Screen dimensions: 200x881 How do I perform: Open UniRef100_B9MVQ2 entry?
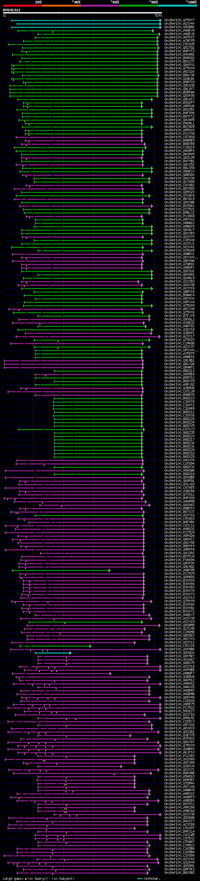click(179, 58)
